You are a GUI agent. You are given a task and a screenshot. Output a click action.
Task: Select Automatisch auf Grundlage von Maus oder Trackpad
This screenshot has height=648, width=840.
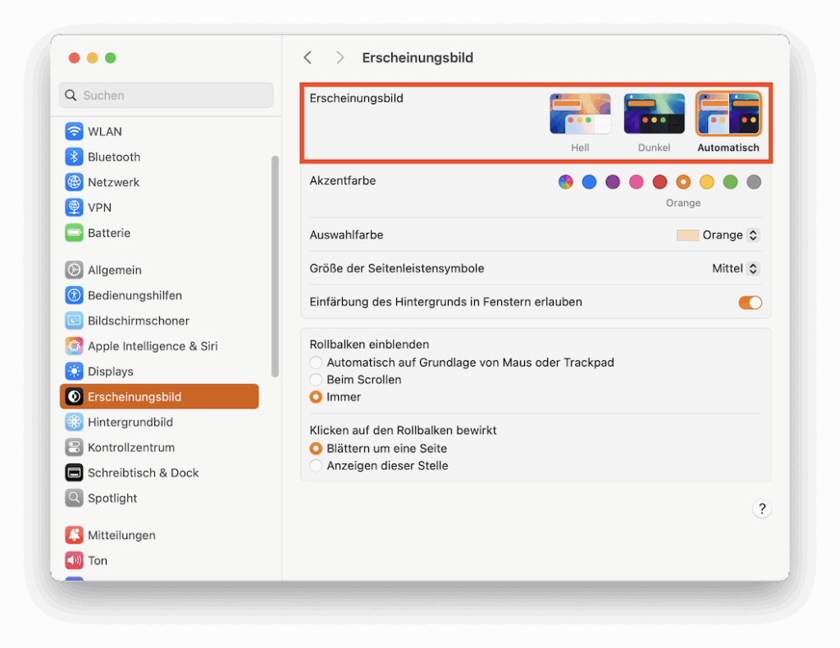316,363
